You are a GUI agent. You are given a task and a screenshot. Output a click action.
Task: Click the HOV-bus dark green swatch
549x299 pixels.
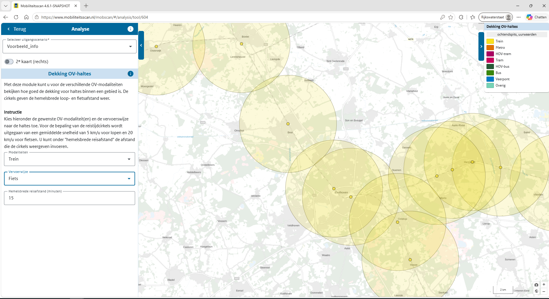[x=490, y=67]
